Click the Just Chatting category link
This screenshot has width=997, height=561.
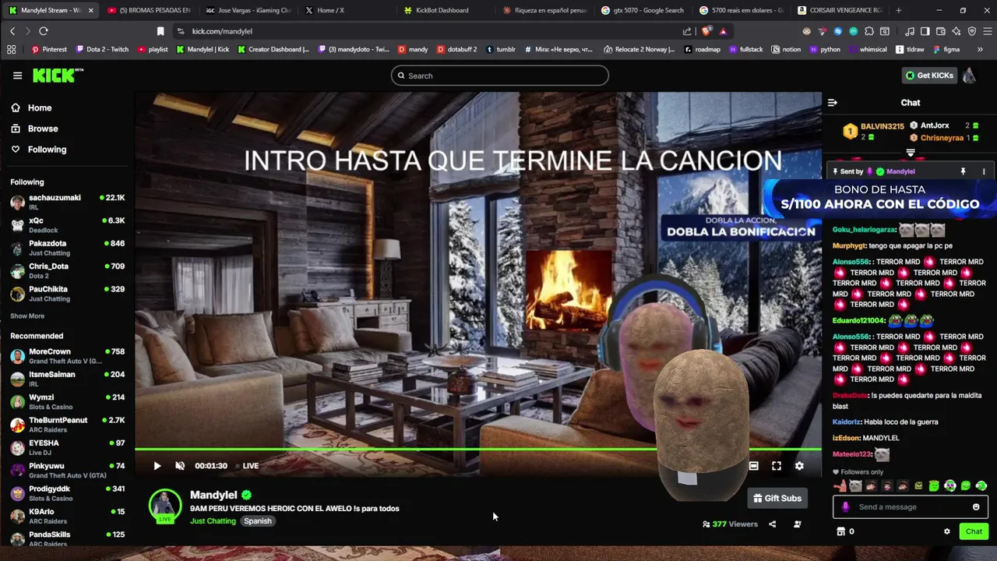pos(213,521)
